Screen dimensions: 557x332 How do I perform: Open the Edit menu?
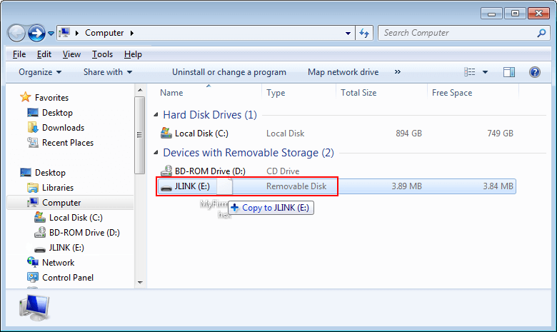44,54
